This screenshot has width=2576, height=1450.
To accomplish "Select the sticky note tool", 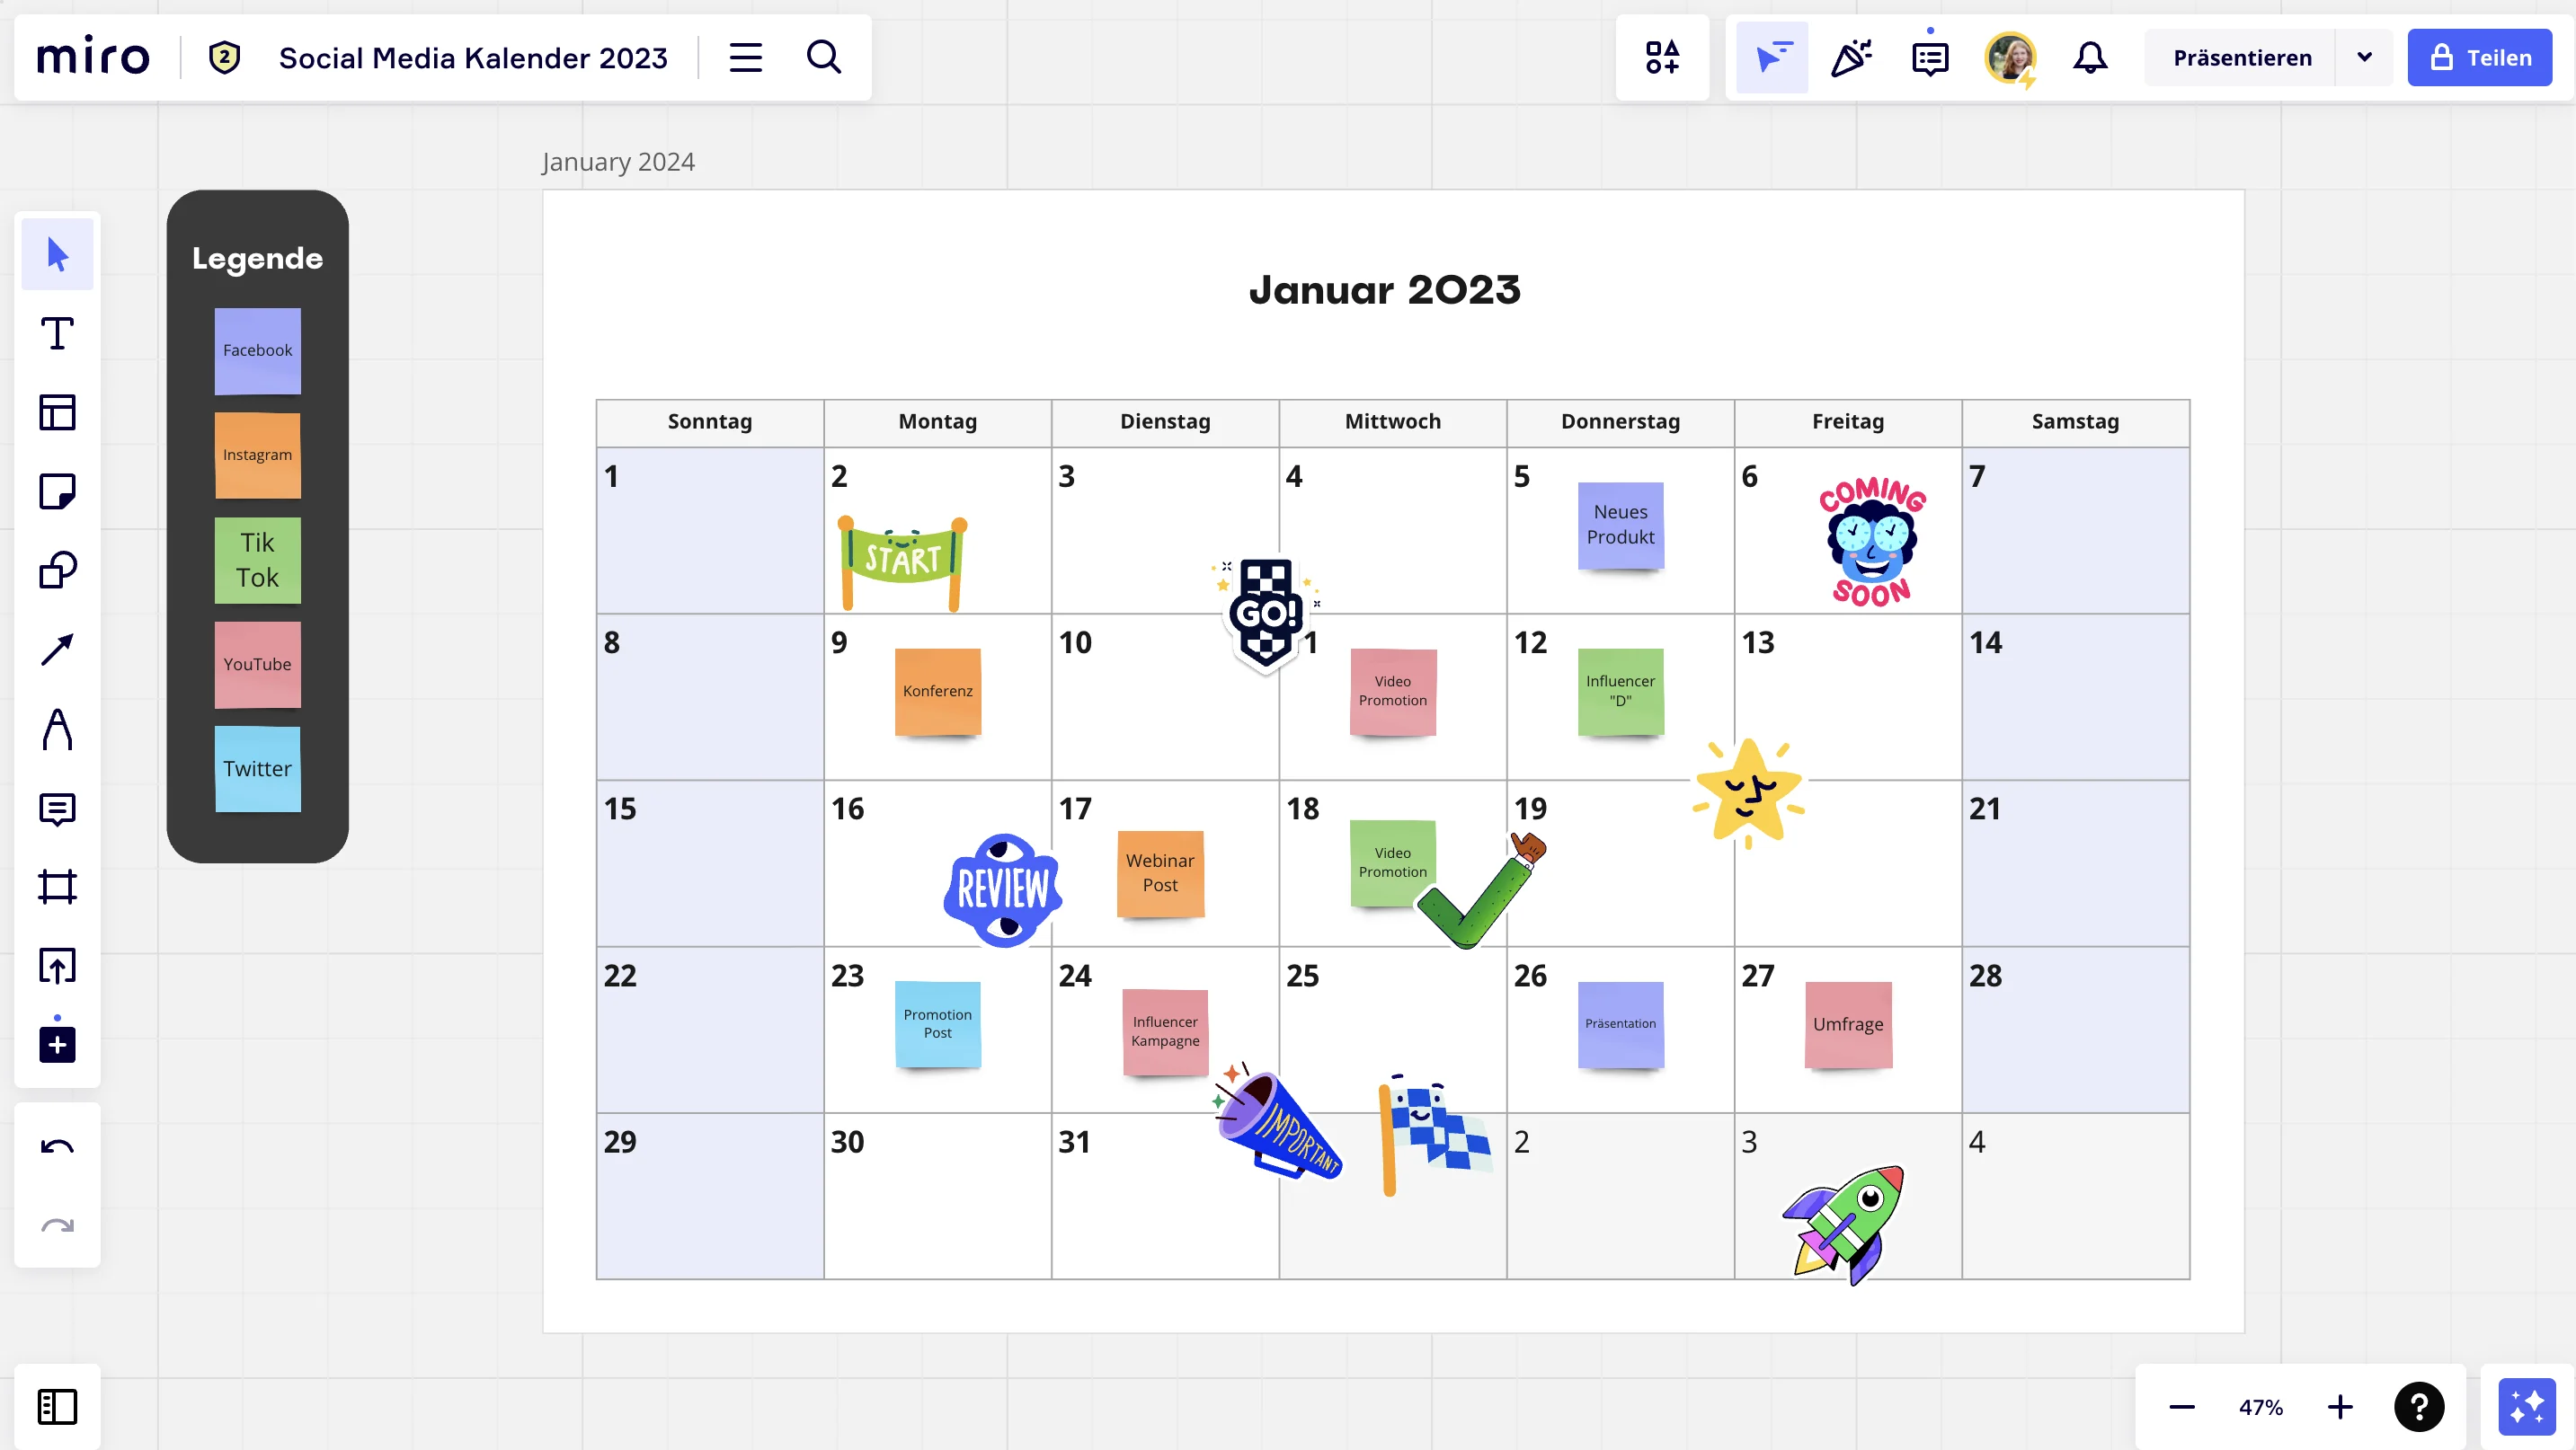I will tap(58, 491).
